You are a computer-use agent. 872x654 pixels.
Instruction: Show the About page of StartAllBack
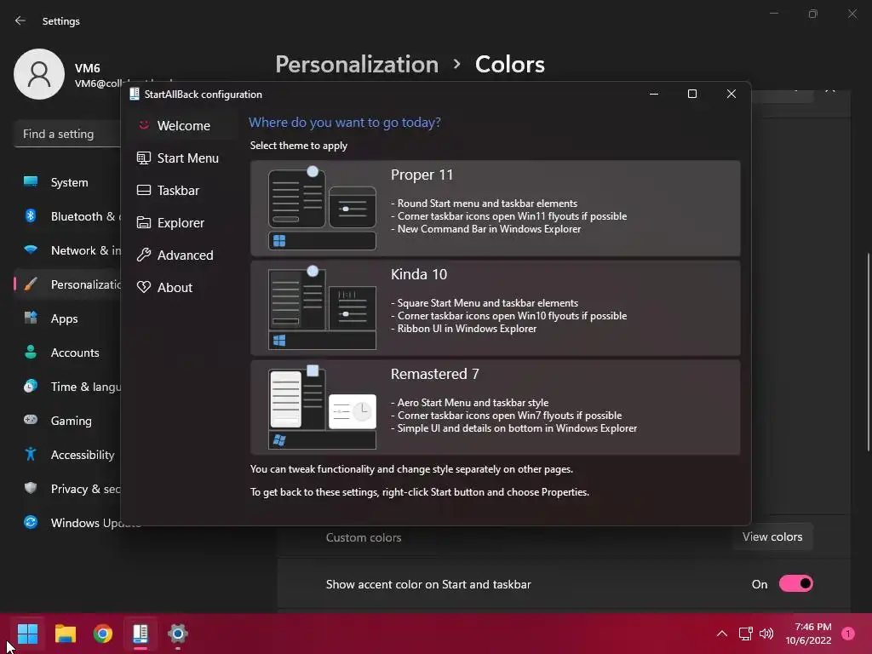[181, 287]
